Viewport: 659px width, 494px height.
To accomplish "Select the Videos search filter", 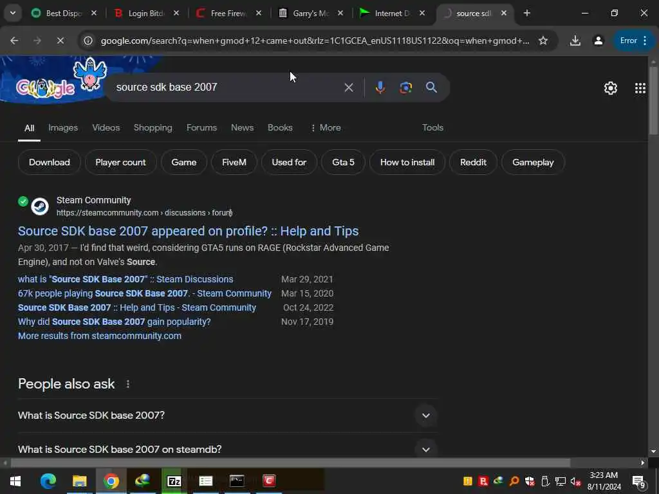I will click(x=106, y=128).
